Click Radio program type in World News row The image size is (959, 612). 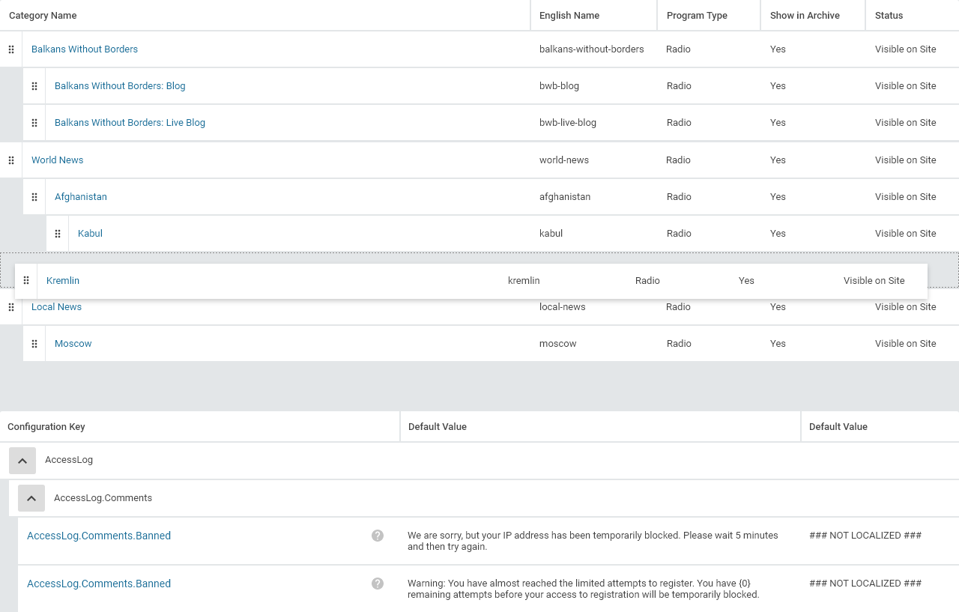coord(678,160)
